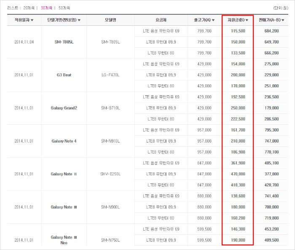Click subsidy value 154,000
This screenshot has width=295, height=250.
pyautogui.click(x=238, y=64)
